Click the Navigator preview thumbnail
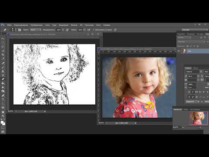 click(198, 118)
